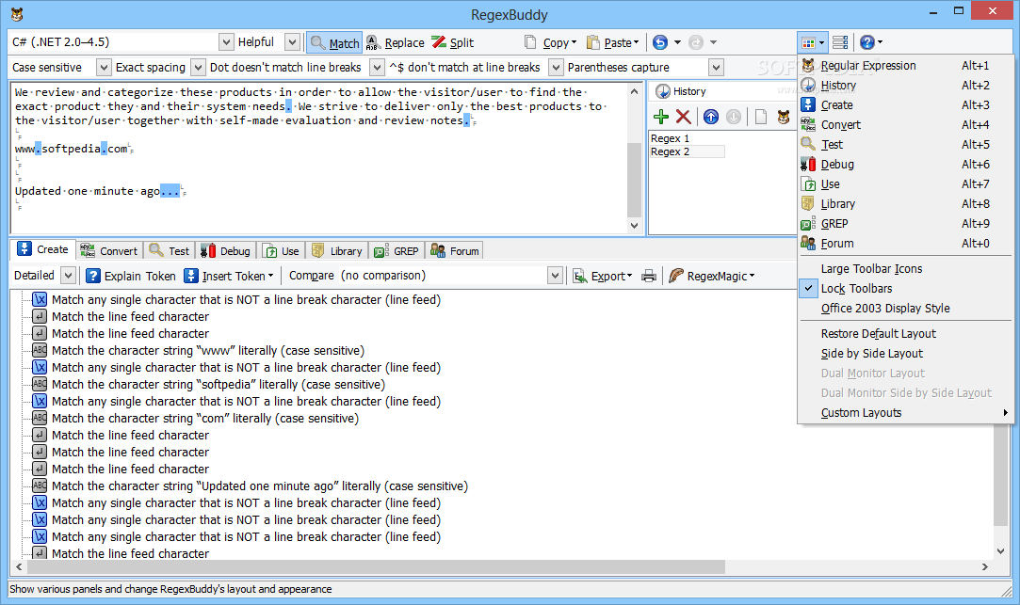Open the C# (.NET 2.0–4.5) flavor dropdown
The width and height of the screenshot is (1020, 605).
pos(226,42)
